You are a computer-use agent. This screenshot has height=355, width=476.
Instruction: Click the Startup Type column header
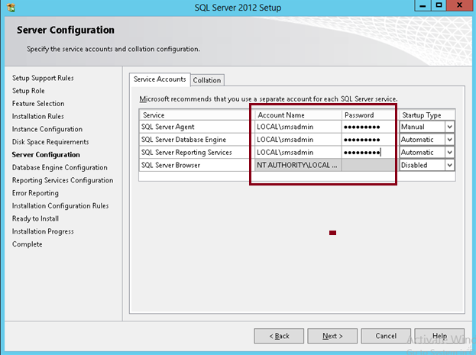click(x=427, y=115)
